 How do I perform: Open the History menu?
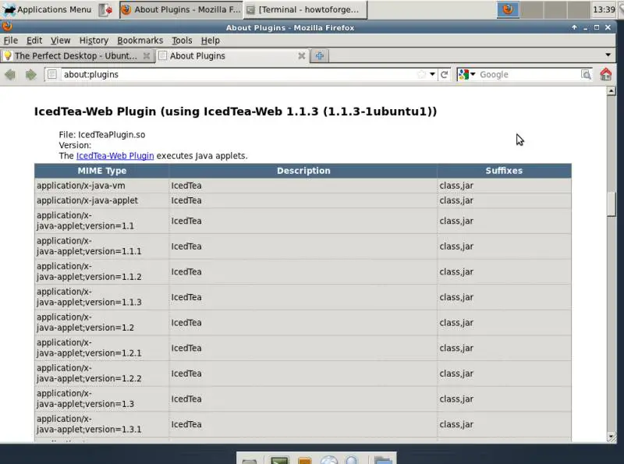click(94, 41)
